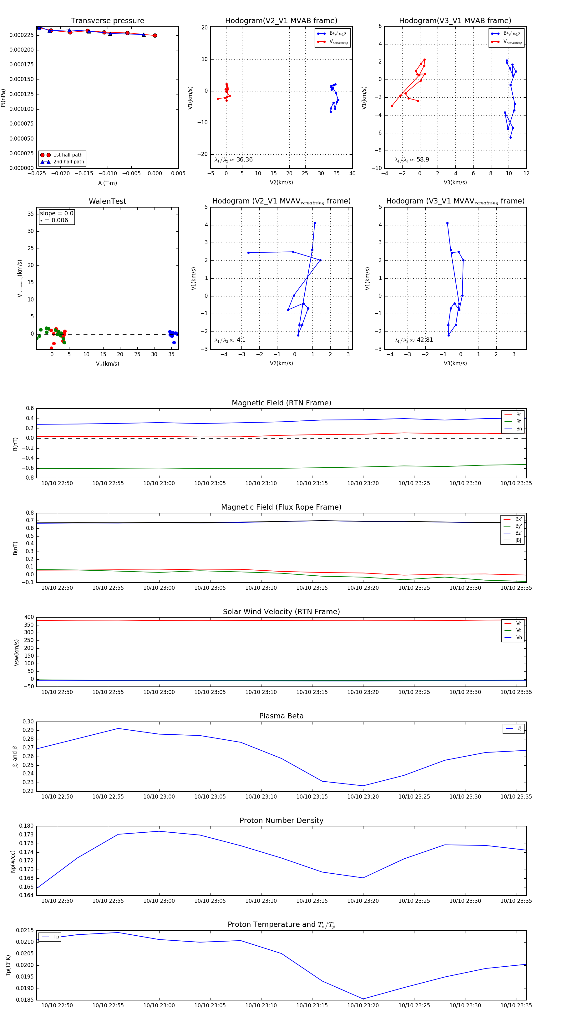Select '|B|' legend entry in flux rope plot
This screenshot has width=563, height=1033.
(513, 540)
